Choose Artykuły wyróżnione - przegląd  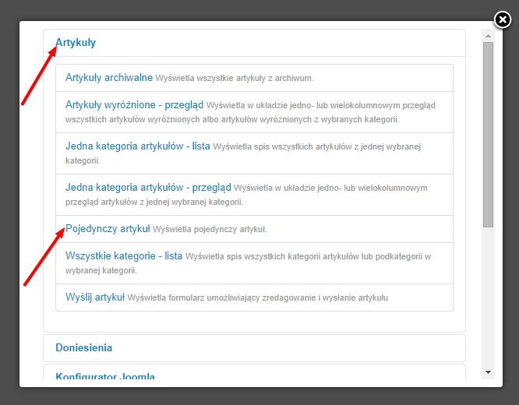click(x=134, y=105)
